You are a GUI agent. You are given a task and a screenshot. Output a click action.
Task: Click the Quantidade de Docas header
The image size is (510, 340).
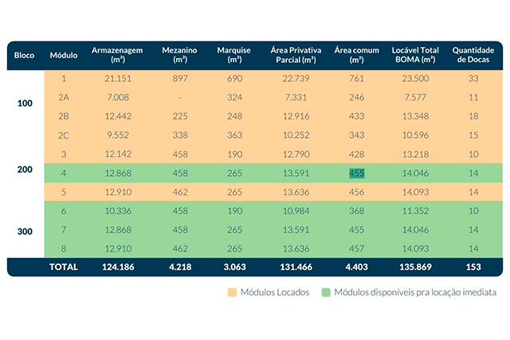pyautogui.click(x=473, y=55)
